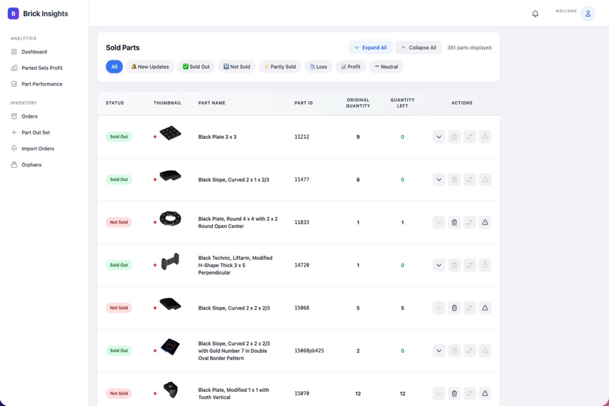
Task: Report an issue for part 11833
Action: pyautogui.click(x=485, y=222)
